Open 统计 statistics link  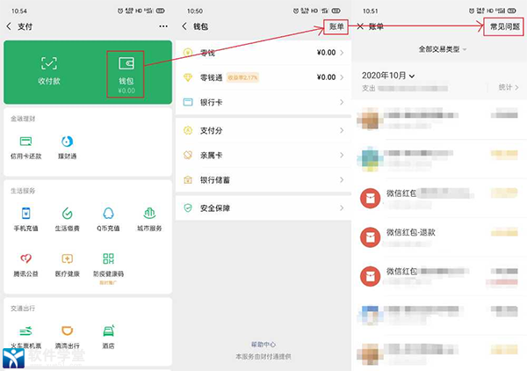(x=509, y=87)
